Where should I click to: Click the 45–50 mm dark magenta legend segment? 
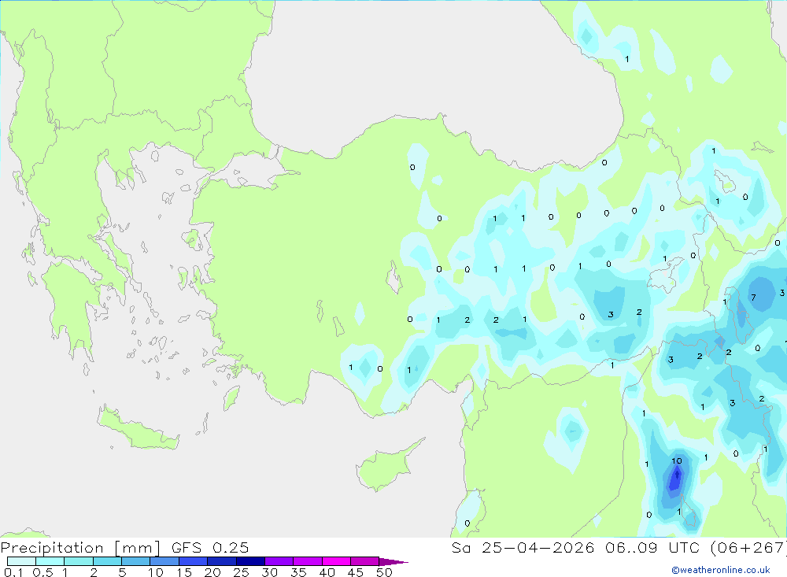coord(365,561)
